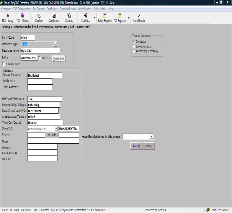The image size is (232, 213).
Task: Click 'Payment to Contractors / Sub-Contractors' status entry
Action: pos(84,210)
